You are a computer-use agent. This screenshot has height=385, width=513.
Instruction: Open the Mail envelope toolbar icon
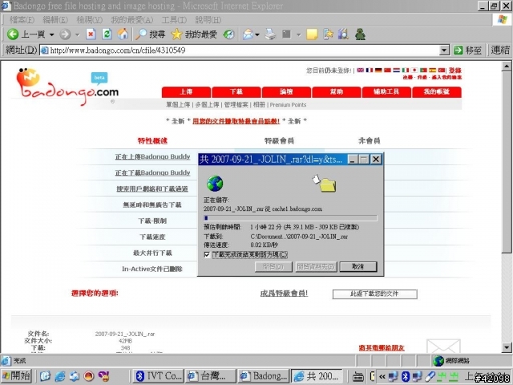pos(248,34)
